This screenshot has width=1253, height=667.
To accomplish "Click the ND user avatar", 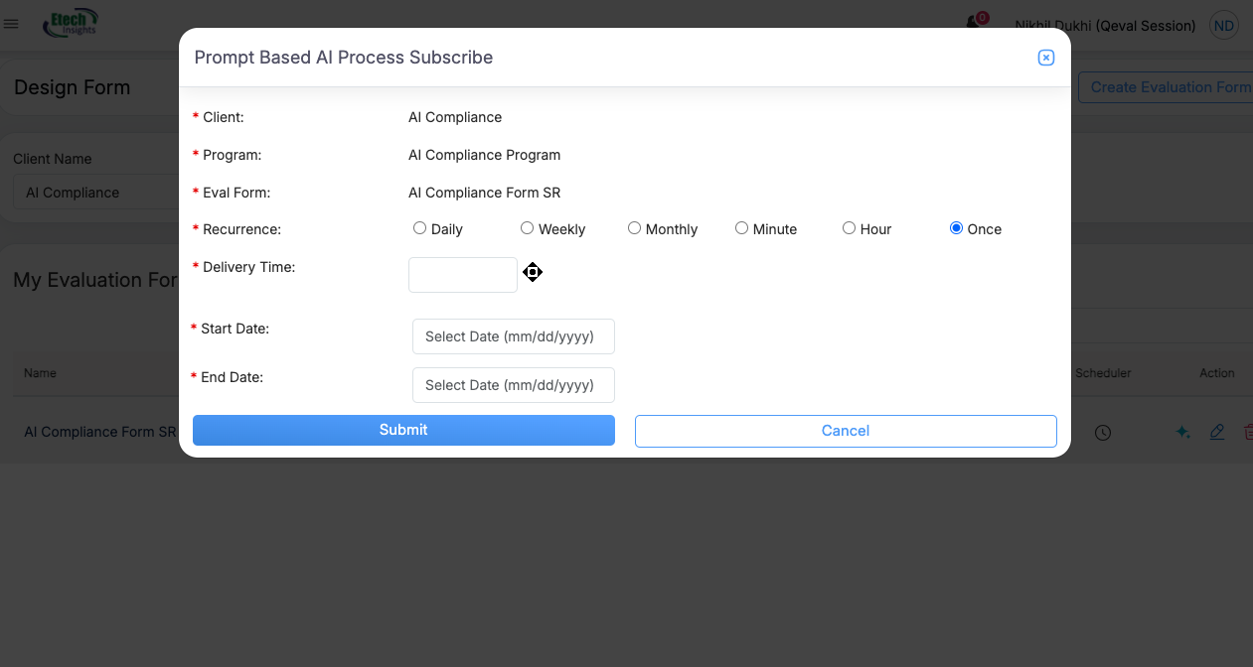I will 1223,26.
